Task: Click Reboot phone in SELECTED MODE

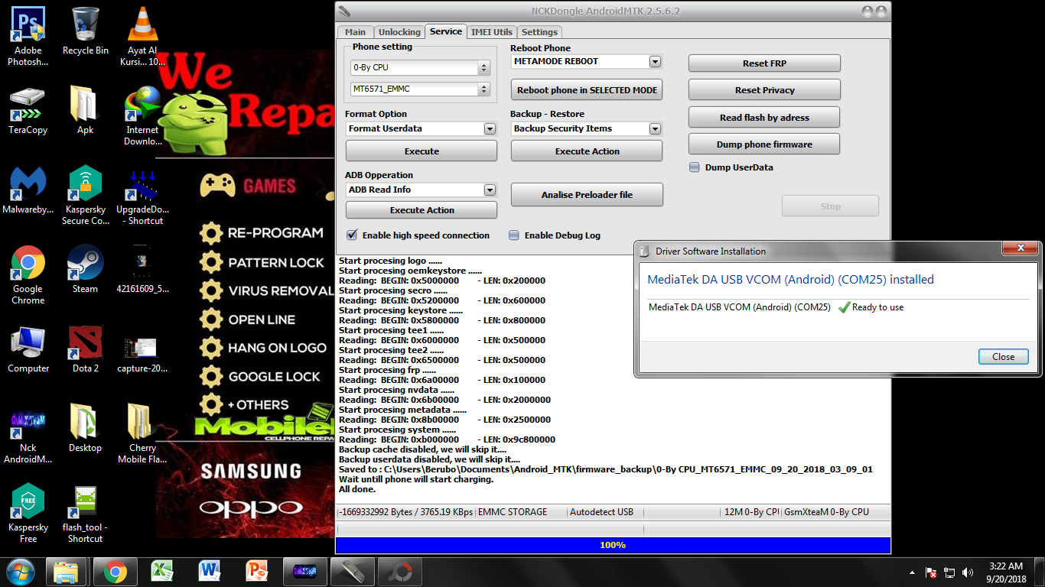Action: pyautogui.click(x=587, y=90)
